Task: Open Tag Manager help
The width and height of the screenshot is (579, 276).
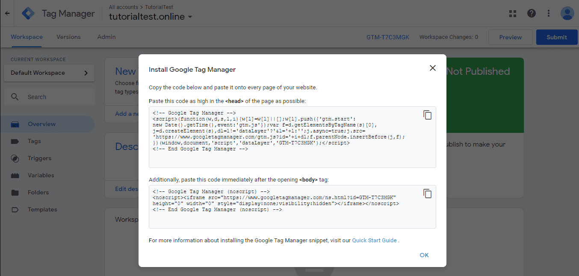Action: click(x=531, y=13)
